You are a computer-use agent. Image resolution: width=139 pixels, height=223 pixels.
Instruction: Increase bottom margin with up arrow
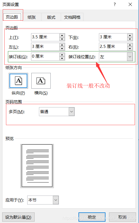click(130, 35)
